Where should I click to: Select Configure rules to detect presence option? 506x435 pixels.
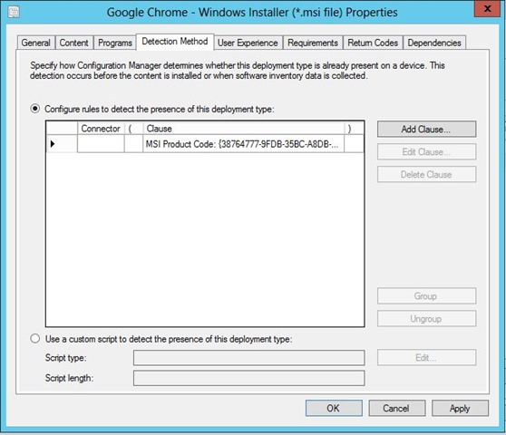point(34,109)
